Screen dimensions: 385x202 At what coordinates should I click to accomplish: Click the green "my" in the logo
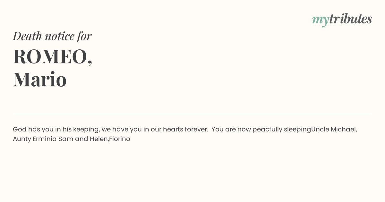(321, 21)
